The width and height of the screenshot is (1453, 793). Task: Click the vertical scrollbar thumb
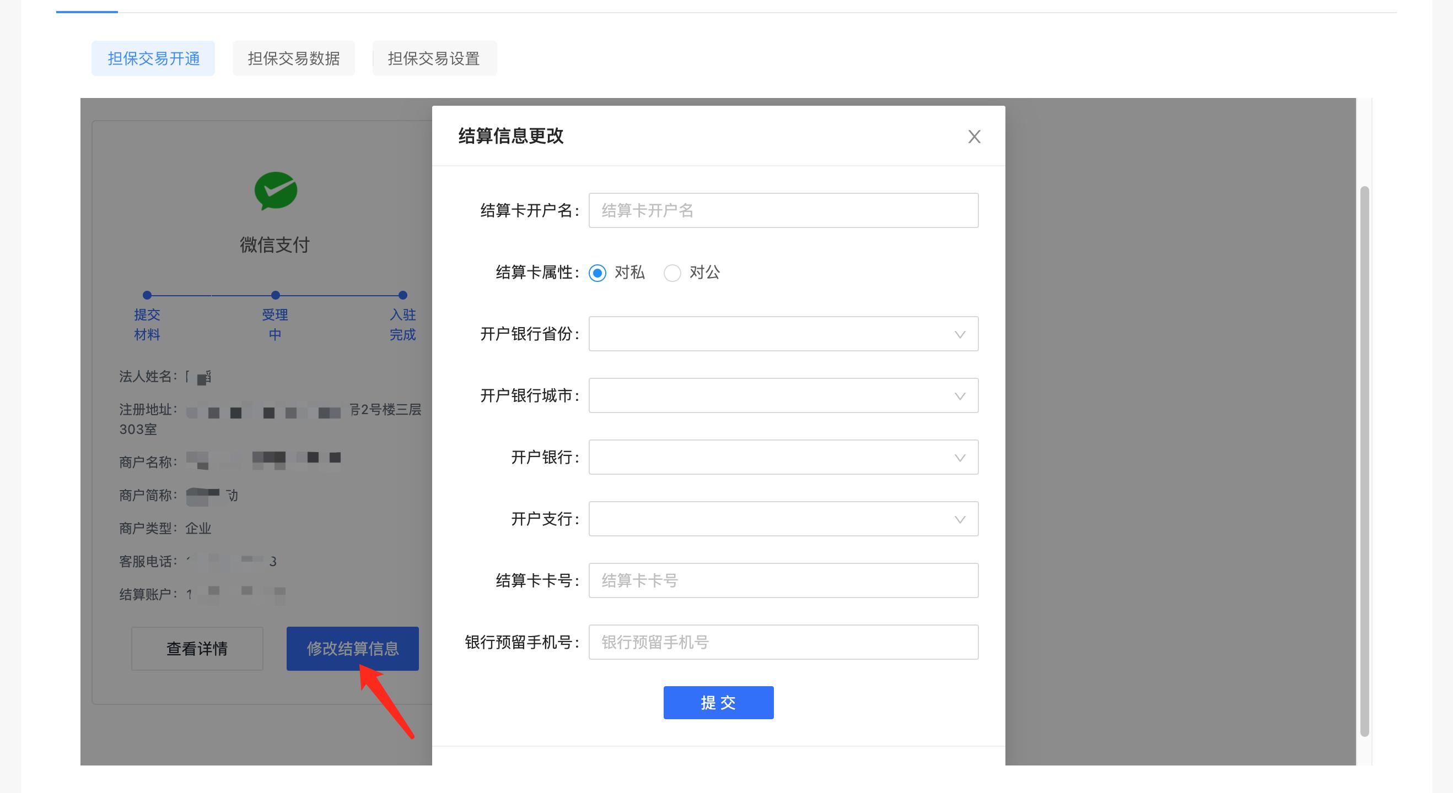click(1364, 460)
